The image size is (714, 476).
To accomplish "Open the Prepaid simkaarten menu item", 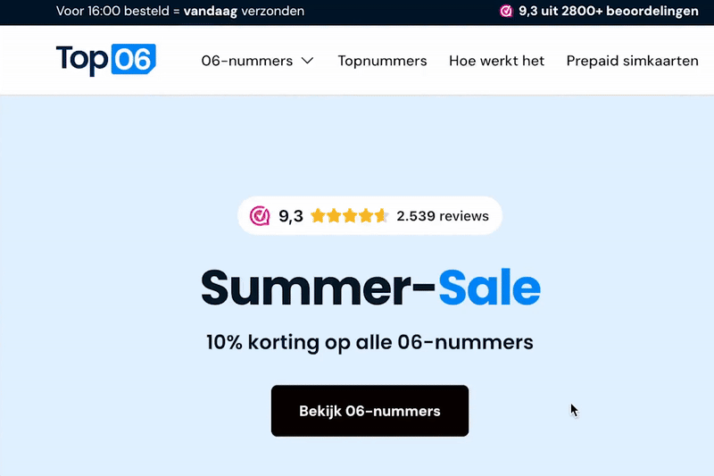I will (x=632, y=61).
